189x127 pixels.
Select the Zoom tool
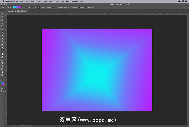click(2, 75)
